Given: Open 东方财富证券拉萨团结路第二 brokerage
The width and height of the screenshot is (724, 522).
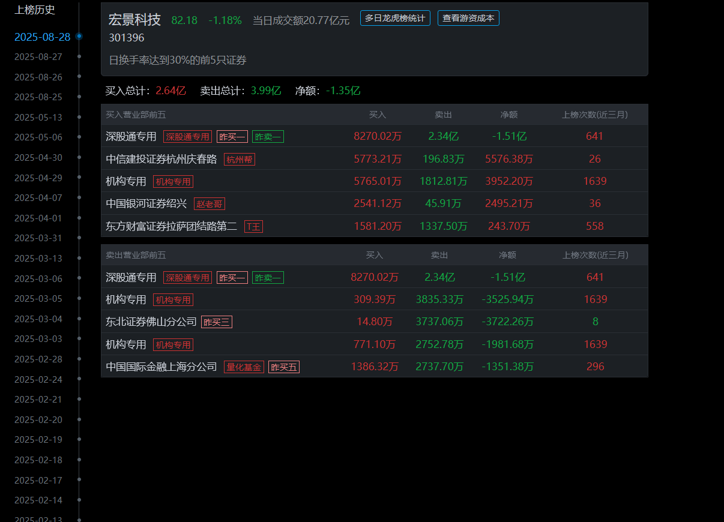Looking at the screenshot, I should [x=172, y=227].
